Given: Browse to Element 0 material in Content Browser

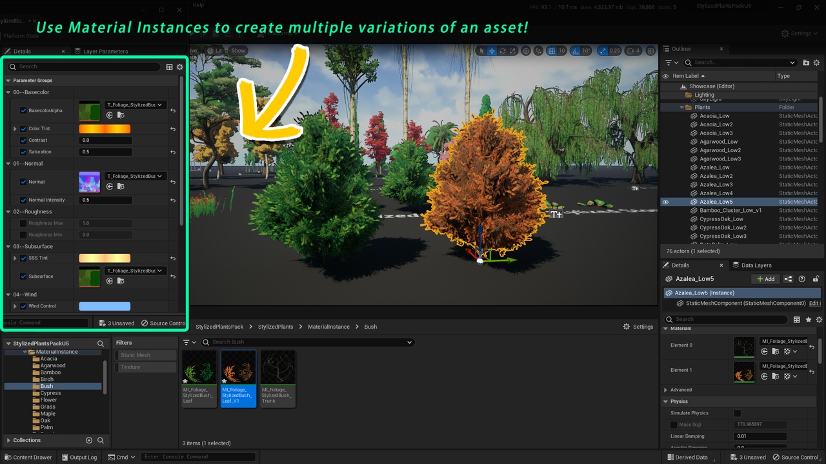Looking at the screenshot, I should tap(775, 351).
